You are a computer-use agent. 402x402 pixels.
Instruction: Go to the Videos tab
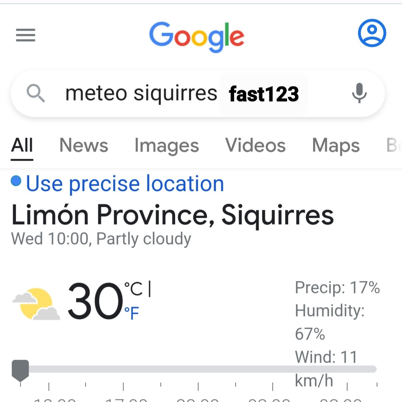255,146
